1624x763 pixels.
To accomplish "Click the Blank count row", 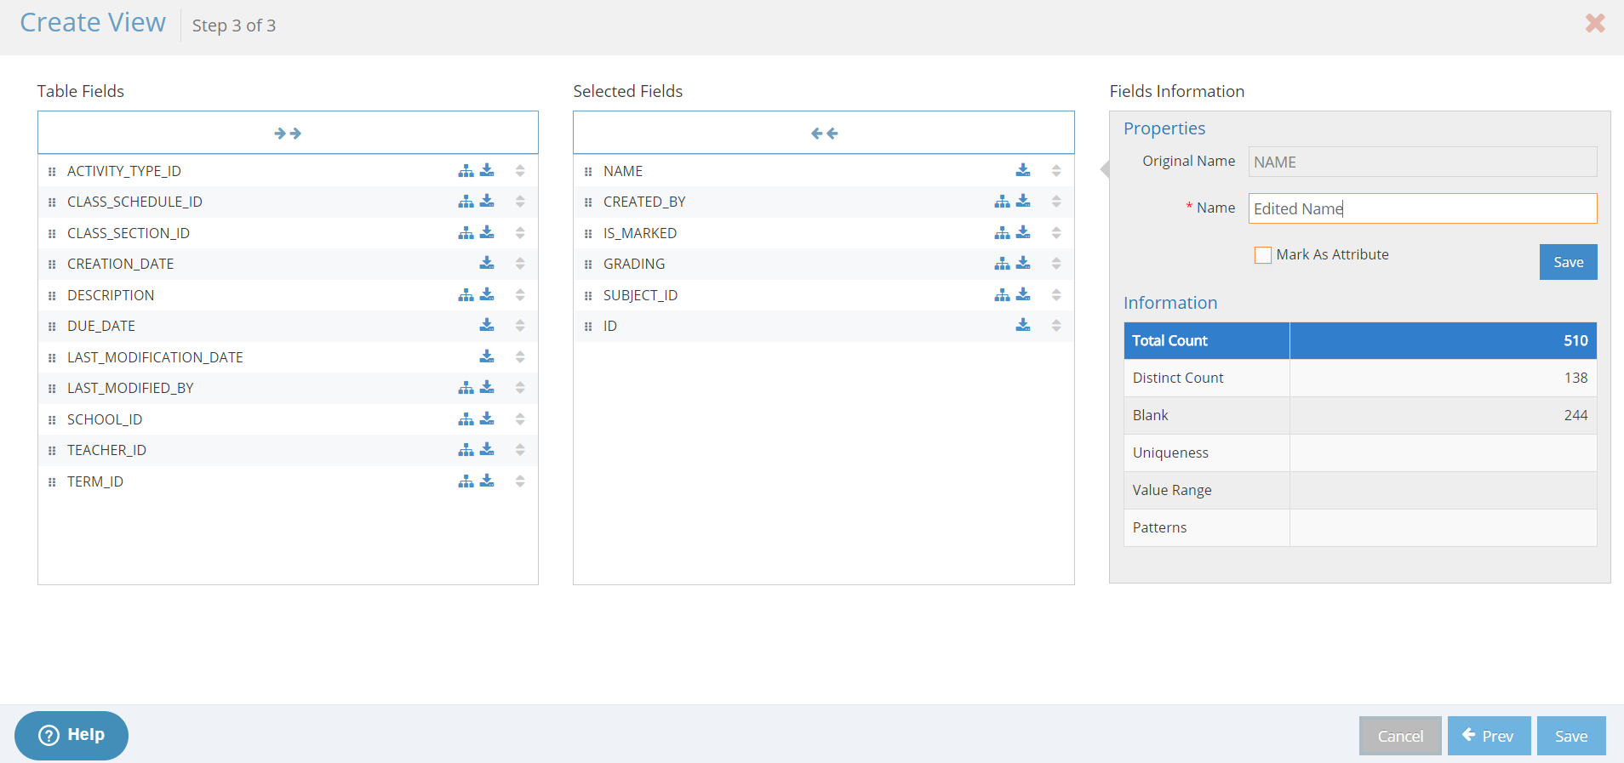I will [1360, 415].
